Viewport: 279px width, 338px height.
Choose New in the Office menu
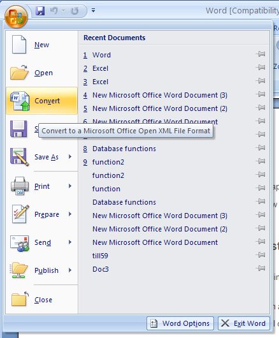pyautogui.click(x=42, y=45)
